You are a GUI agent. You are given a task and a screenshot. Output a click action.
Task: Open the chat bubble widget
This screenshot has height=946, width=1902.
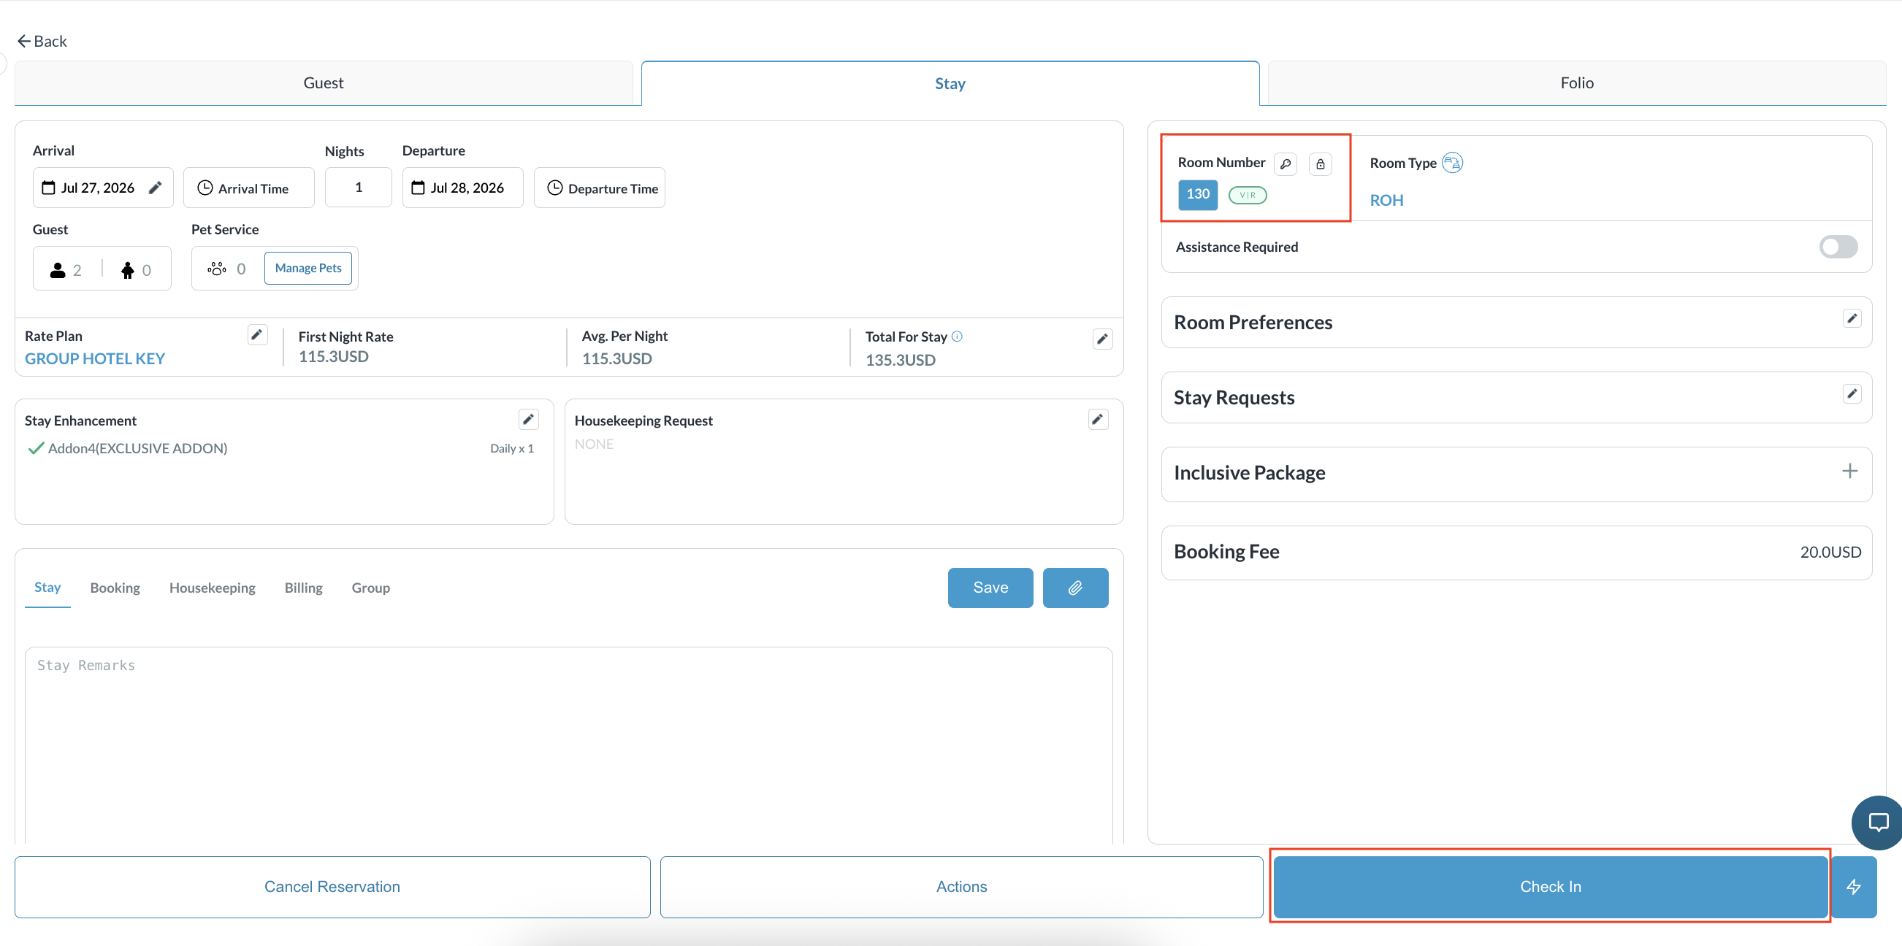1878,822
